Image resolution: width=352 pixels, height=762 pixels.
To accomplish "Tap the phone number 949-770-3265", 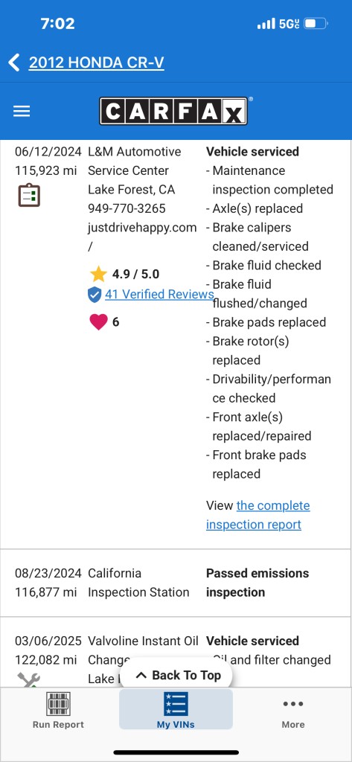I will click(x=127, y=208).
